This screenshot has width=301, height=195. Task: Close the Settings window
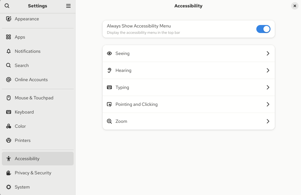[295, 6]
